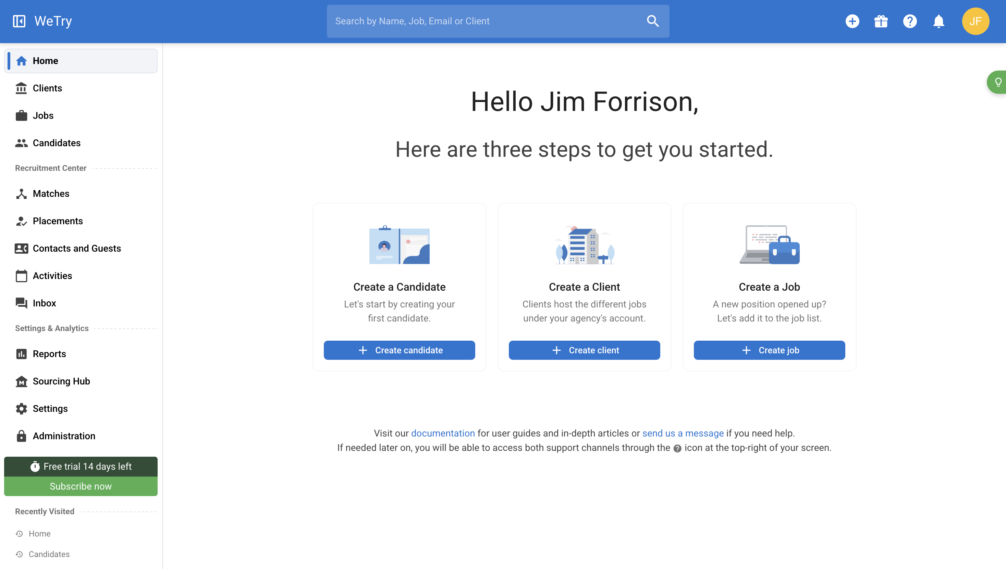This screenshot has height=569, width=1006.
Task: Click the quick add plus icon
Action: point(852,21)
